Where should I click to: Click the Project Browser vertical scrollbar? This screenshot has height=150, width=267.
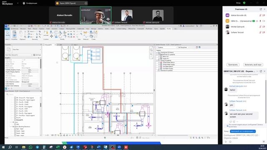click(41, 105)
